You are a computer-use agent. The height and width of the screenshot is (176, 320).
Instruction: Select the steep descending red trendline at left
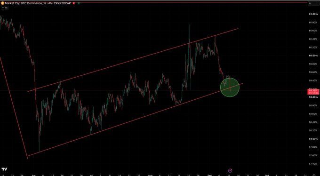click(x=14, y=108)
